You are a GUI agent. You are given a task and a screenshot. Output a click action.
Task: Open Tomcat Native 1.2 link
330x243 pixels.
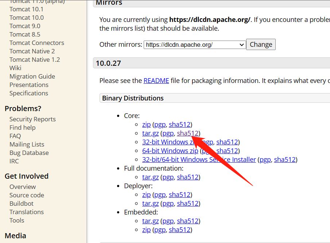(35, 60)
